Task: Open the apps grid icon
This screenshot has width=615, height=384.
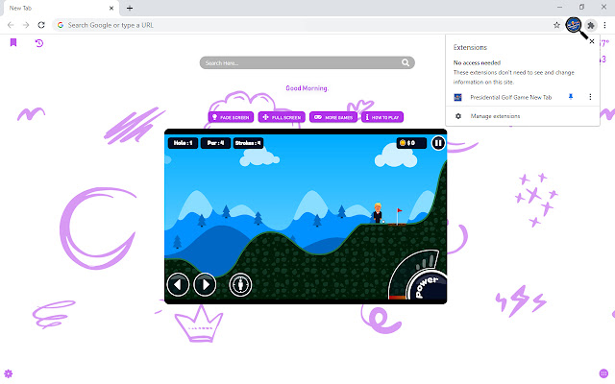Action: [x=603, y=373]
